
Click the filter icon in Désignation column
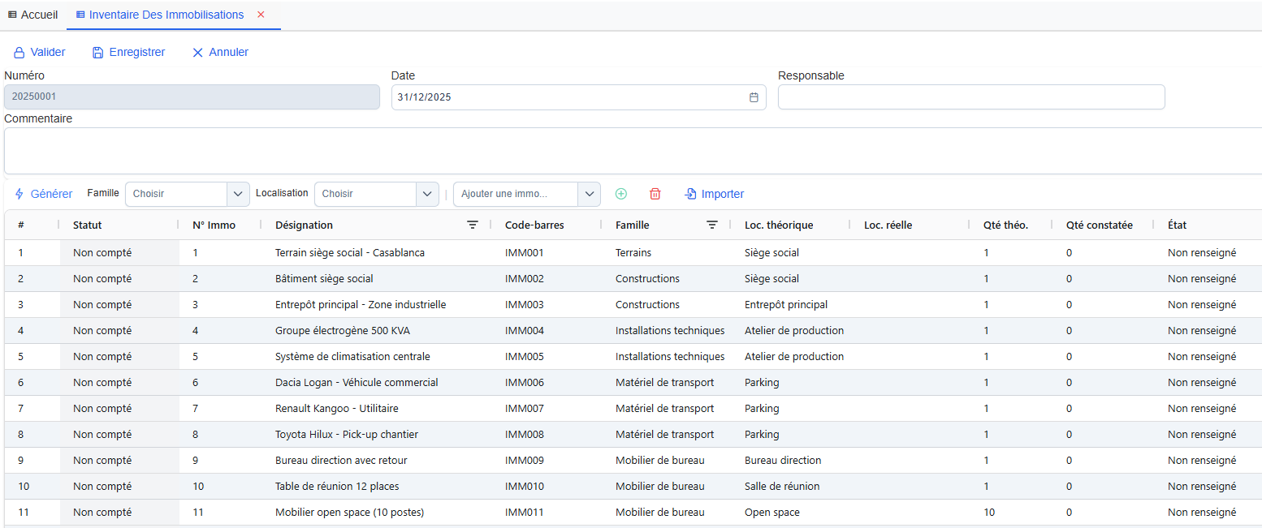(x=473, y=225)
